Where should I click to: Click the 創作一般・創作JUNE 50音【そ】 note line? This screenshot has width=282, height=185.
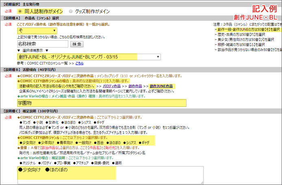pos(248,29)
